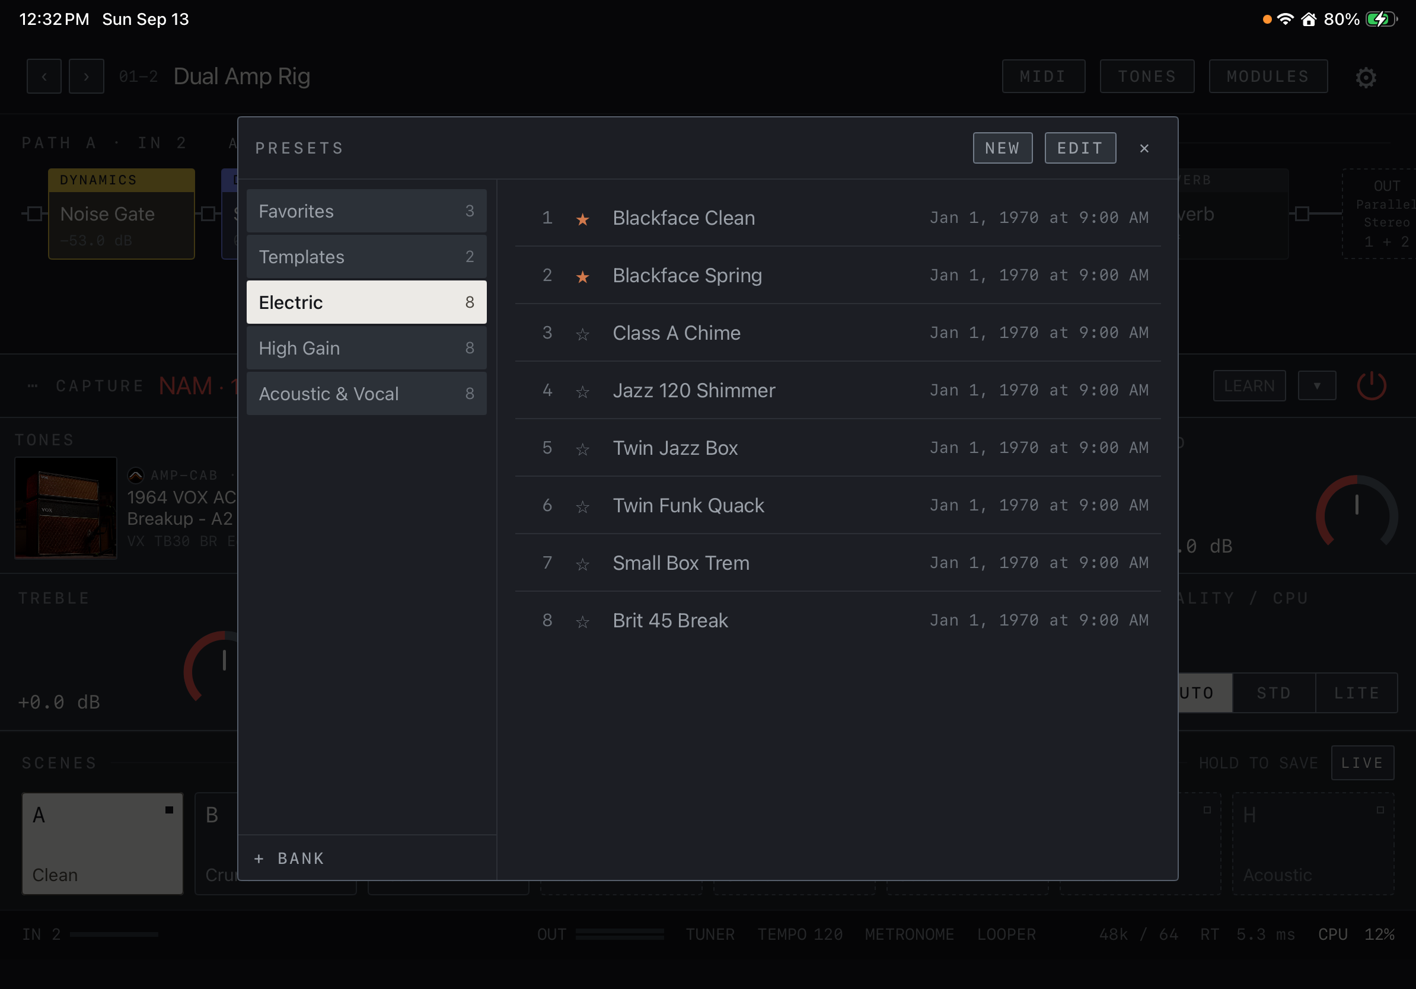The image size is (1416, 989).
Task: Adjust the red knob above dB readout
Action: [x=1356, y=511]
